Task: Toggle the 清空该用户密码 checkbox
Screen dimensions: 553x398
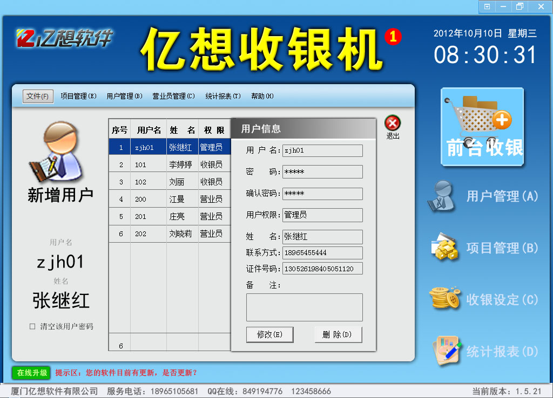Action: [x=32, y=326]
